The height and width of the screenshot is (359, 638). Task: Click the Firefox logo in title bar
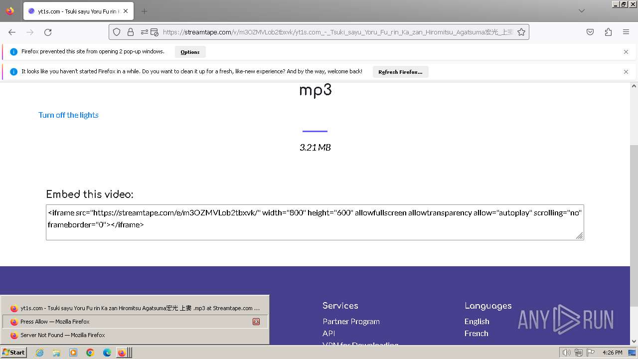coord(10,10)
